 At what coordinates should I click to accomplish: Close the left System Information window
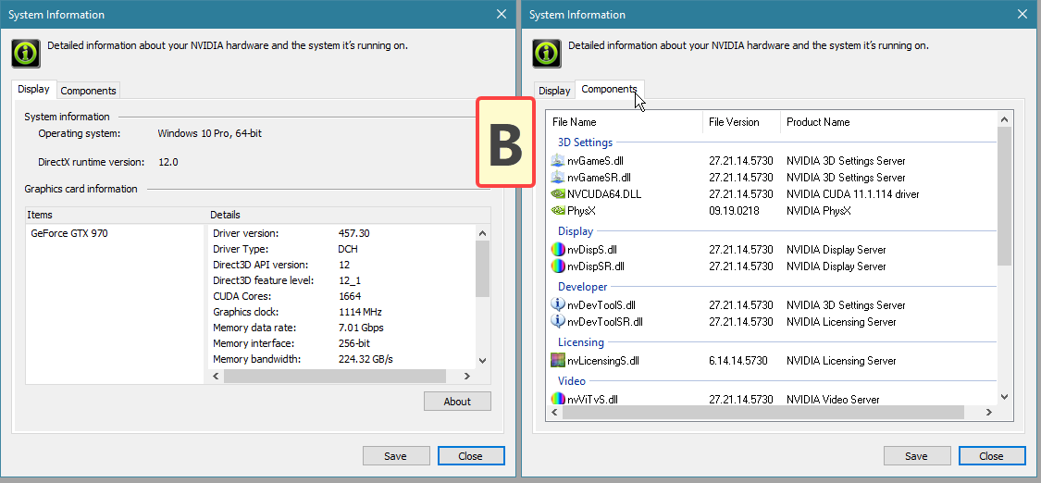502,14
